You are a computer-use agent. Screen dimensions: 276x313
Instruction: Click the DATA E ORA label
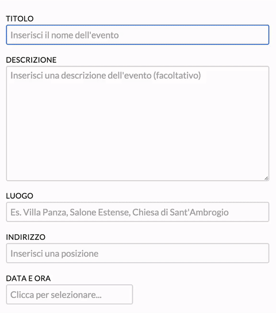coord(28,278)
